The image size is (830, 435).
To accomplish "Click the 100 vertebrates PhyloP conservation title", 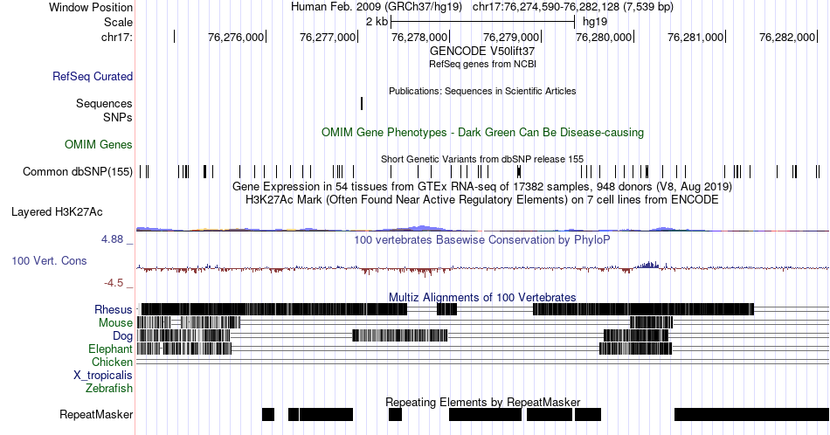I will (482, 239).
